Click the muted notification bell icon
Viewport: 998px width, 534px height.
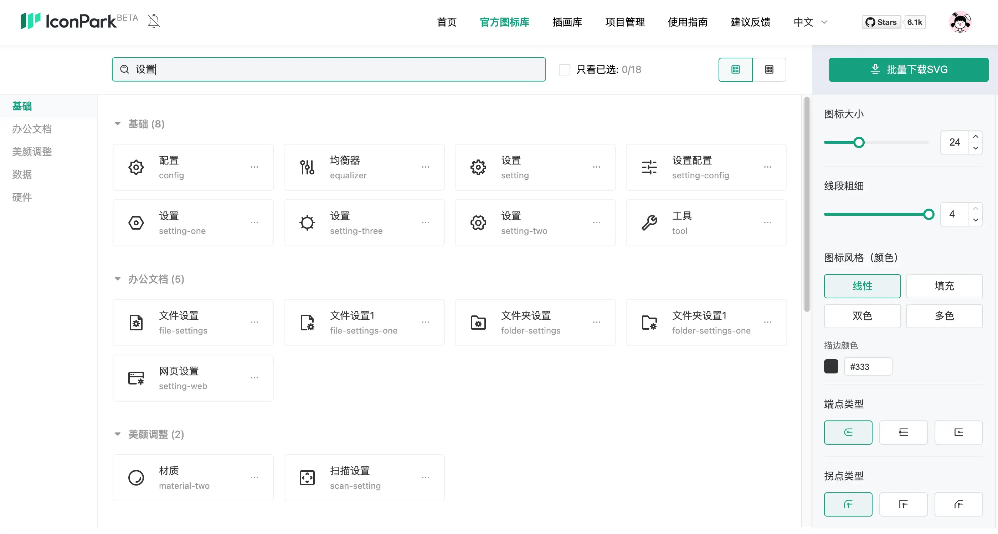(154, 21)
